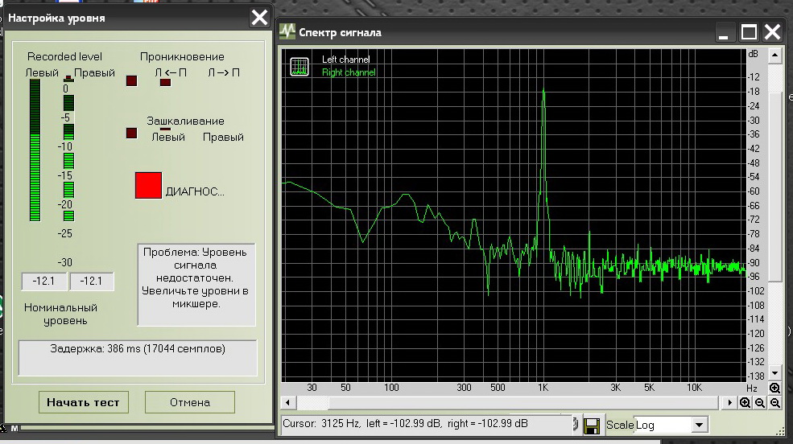793x444 pixels.
Task: Click the Л –> П label
Action: click(x=224, y=72)
